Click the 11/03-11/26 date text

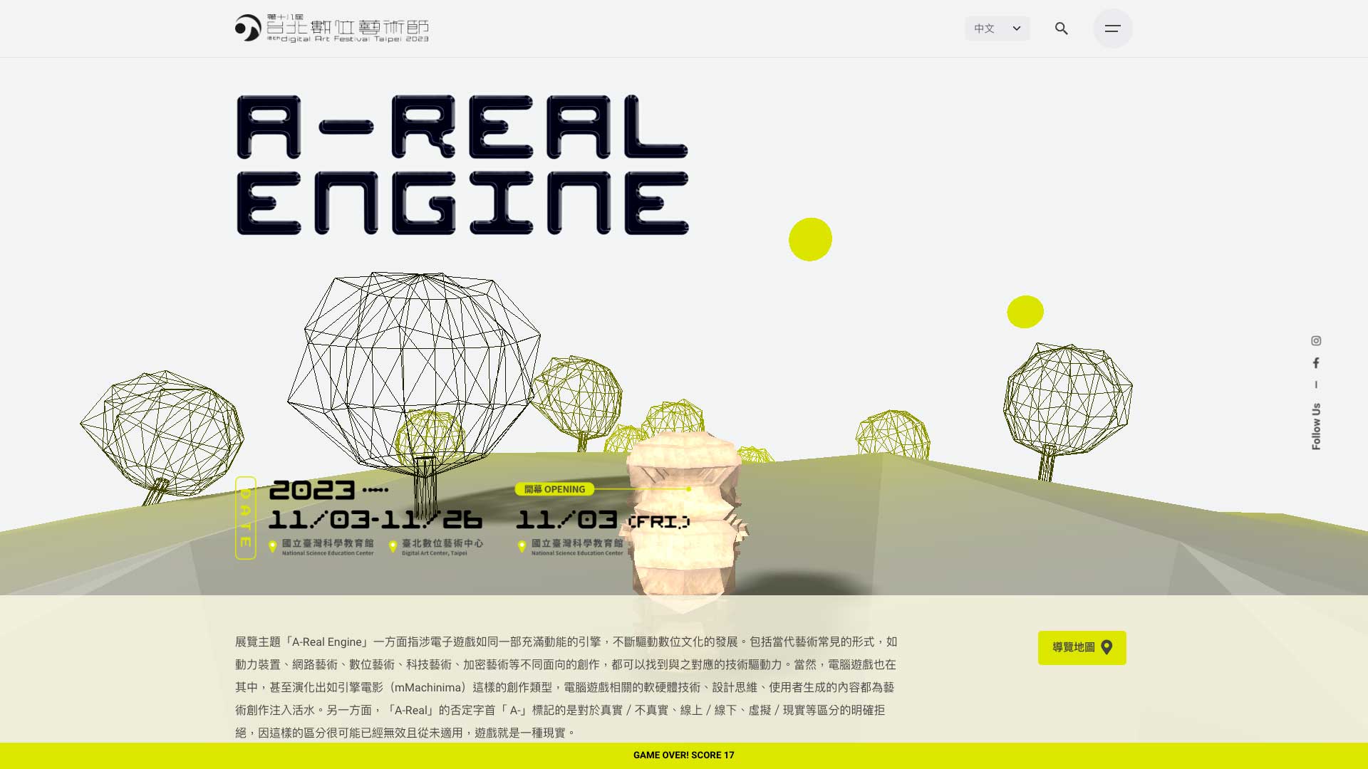coord(376,520)
